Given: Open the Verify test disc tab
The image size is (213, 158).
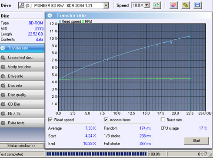Looking at the screenshot, I should 22,67.
